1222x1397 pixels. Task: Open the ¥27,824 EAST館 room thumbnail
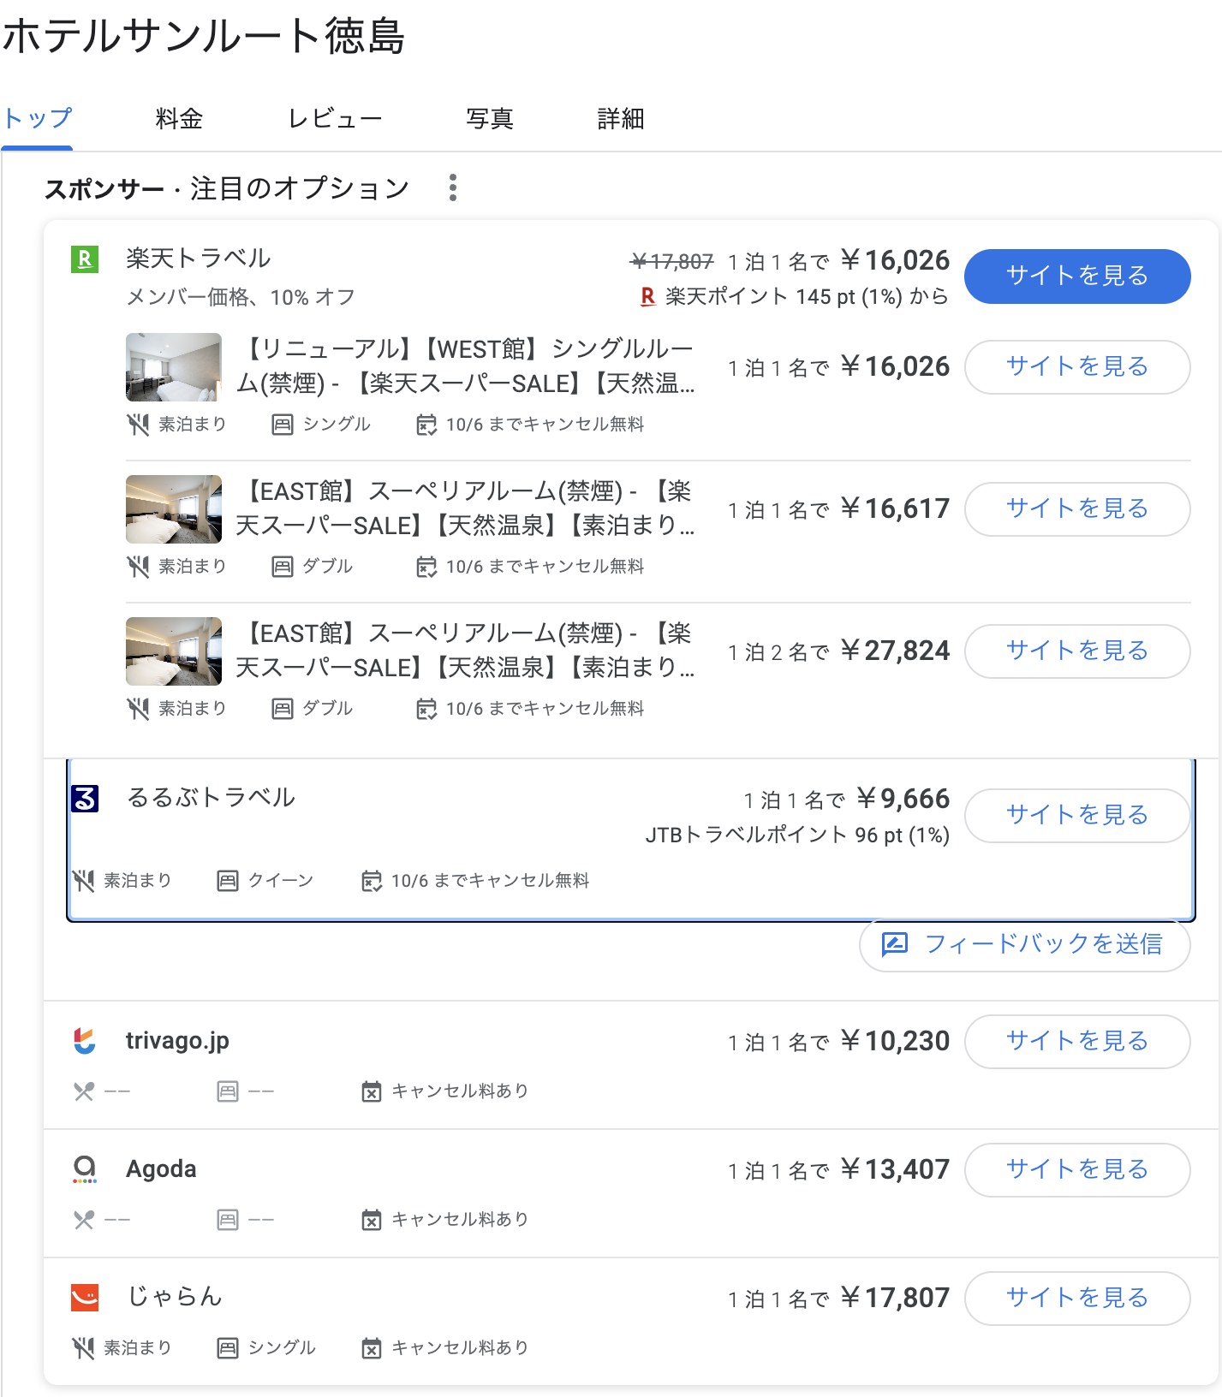(174, 651)
